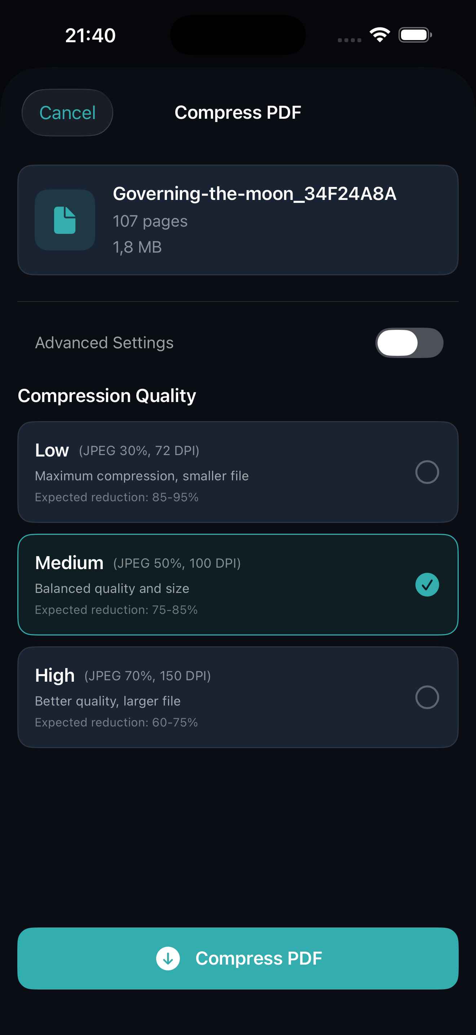Tap the teal checkmark on Medium quality
476x1035 pixels.
[427, 585]
